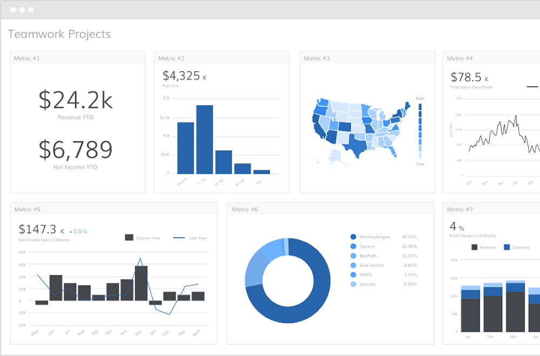Click the Past Due caption
Image resolution: width=540 pixels, height=356 pixels.
click(171, 86)
